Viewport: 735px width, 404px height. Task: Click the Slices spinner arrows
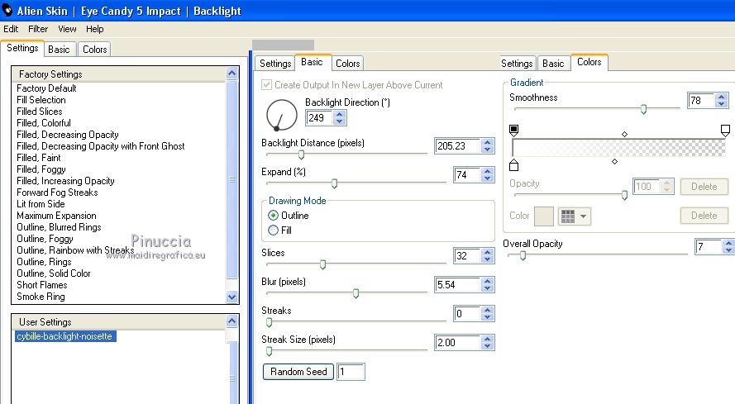pyautogui.click(x=488, y=255)
